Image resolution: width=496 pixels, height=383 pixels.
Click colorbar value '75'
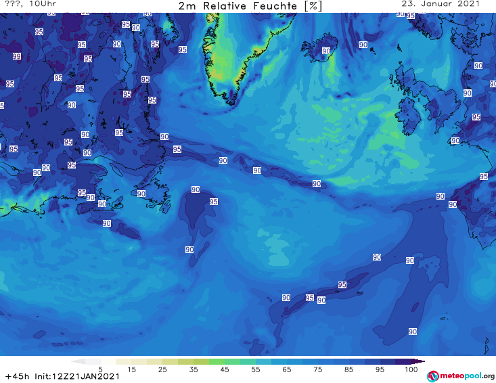click(318, 369)
